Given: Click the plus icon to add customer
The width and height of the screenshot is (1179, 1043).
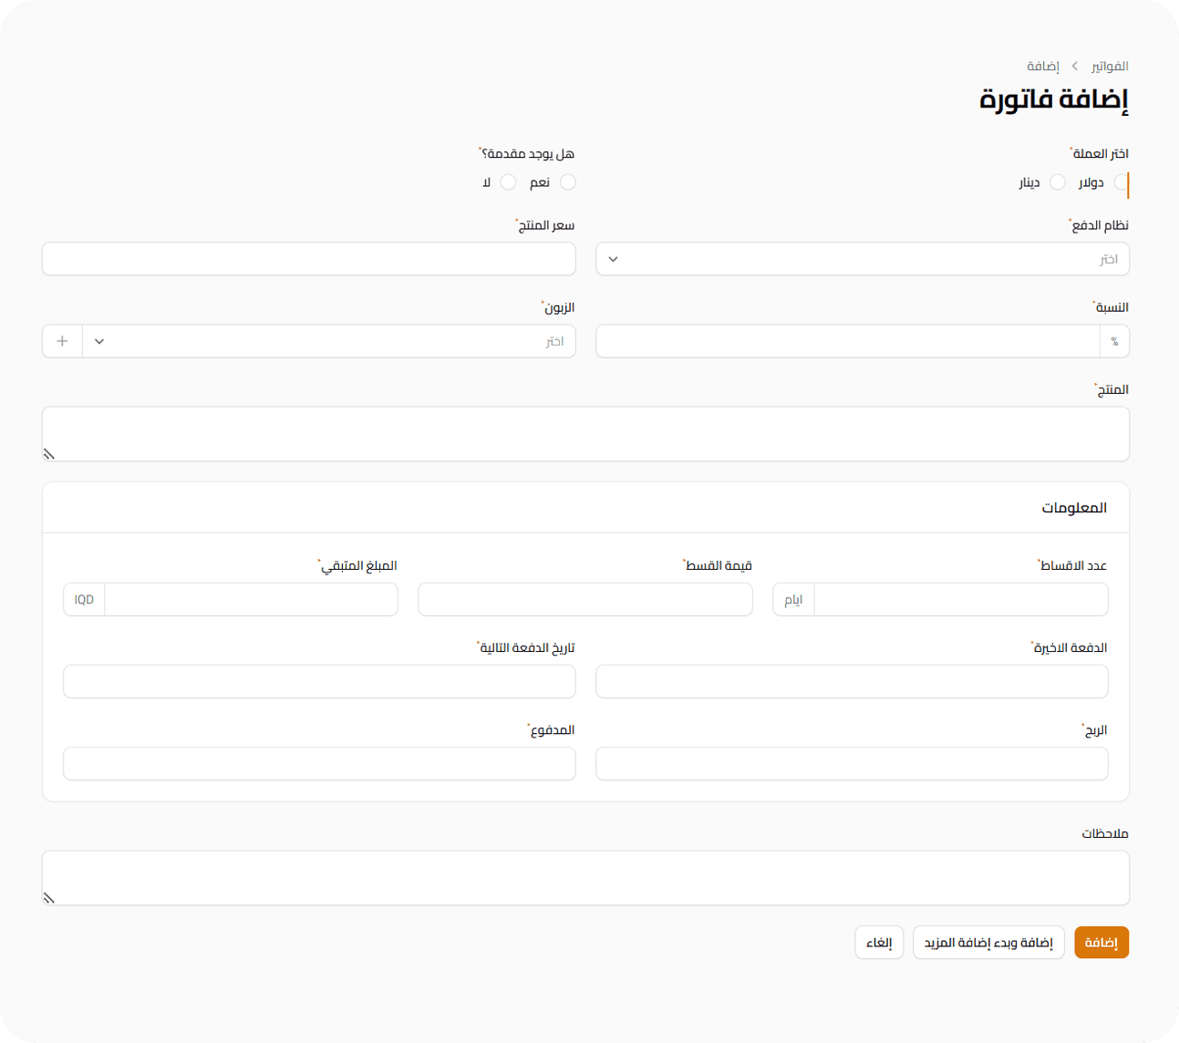Looking at the screenshot, I should (x=62, y=341).
